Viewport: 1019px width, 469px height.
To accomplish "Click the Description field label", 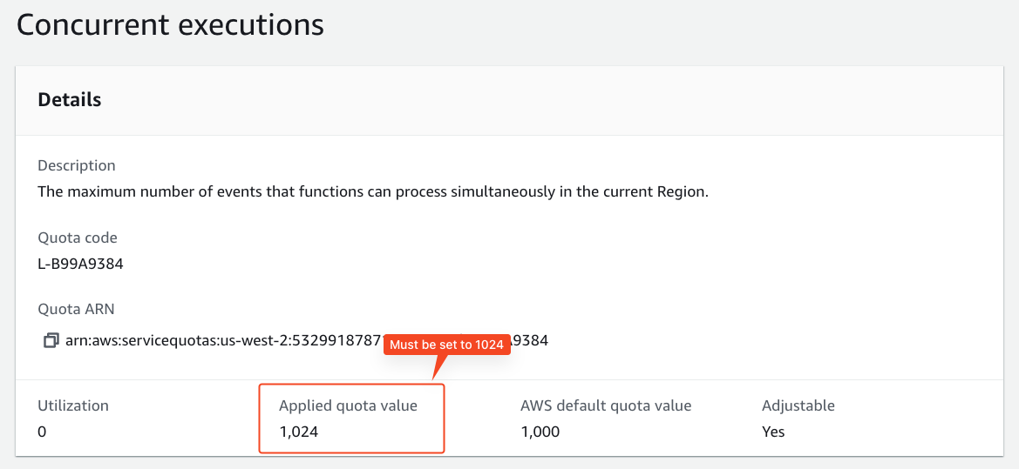I will 77,165.
